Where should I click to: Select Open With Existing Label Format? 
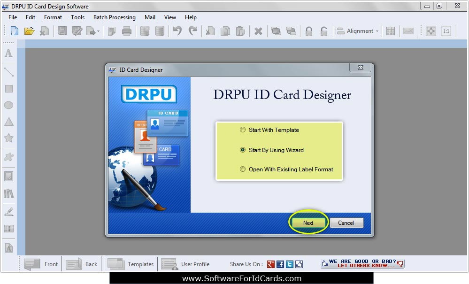(243, 169)
